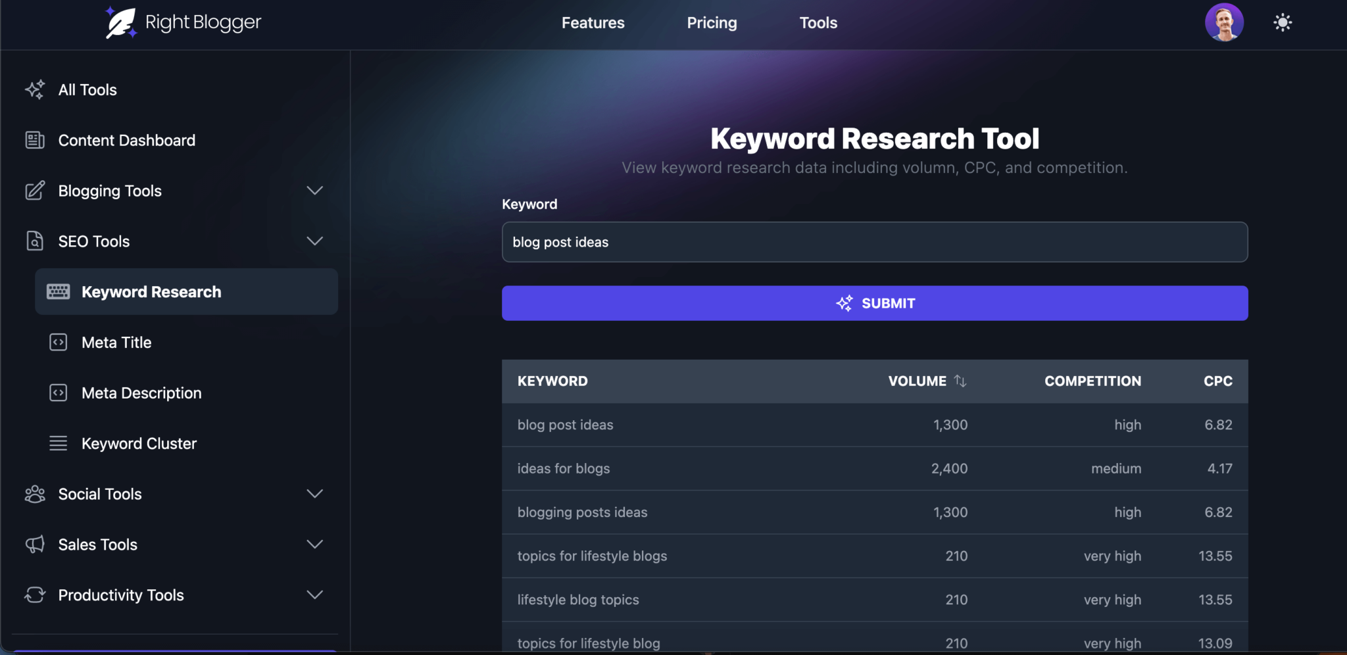Click the Blogging Tools label
1347x655 pixels.
point(110,191)
